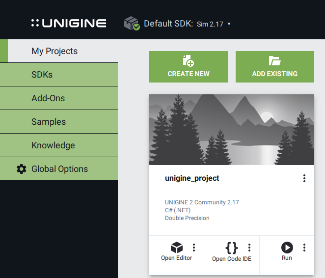Click the Open Editor cube icon
325x278 pixels.
[176, 247]
